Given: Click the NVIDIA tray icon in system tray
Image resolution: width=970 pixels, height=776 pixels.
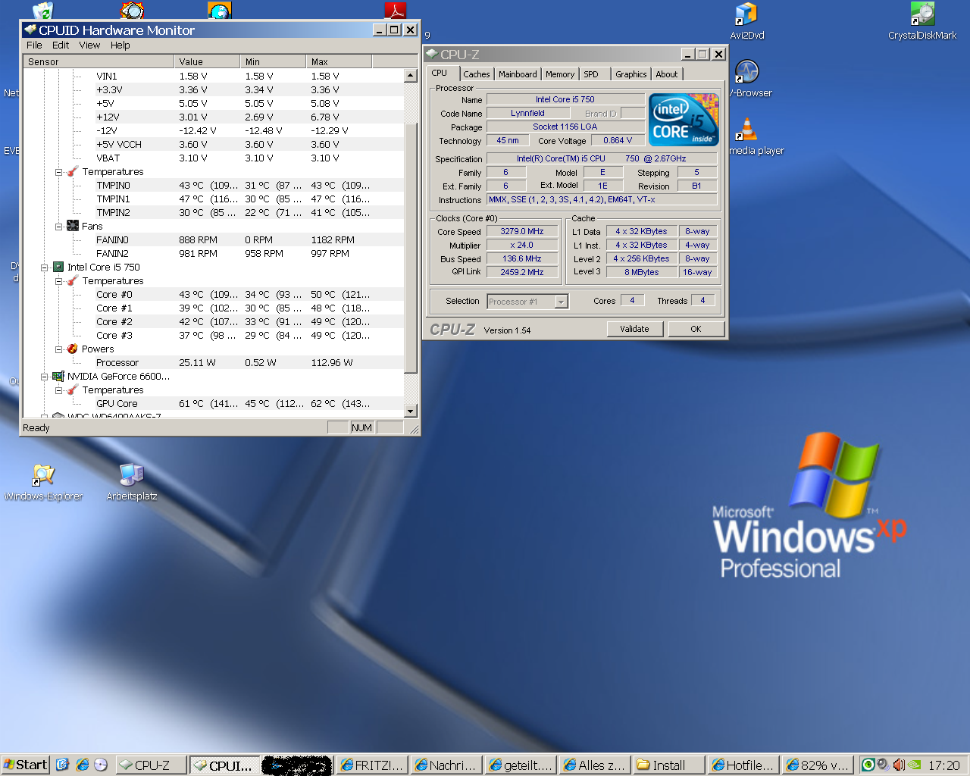Looking at the screenshot, I should pos(915,765).
